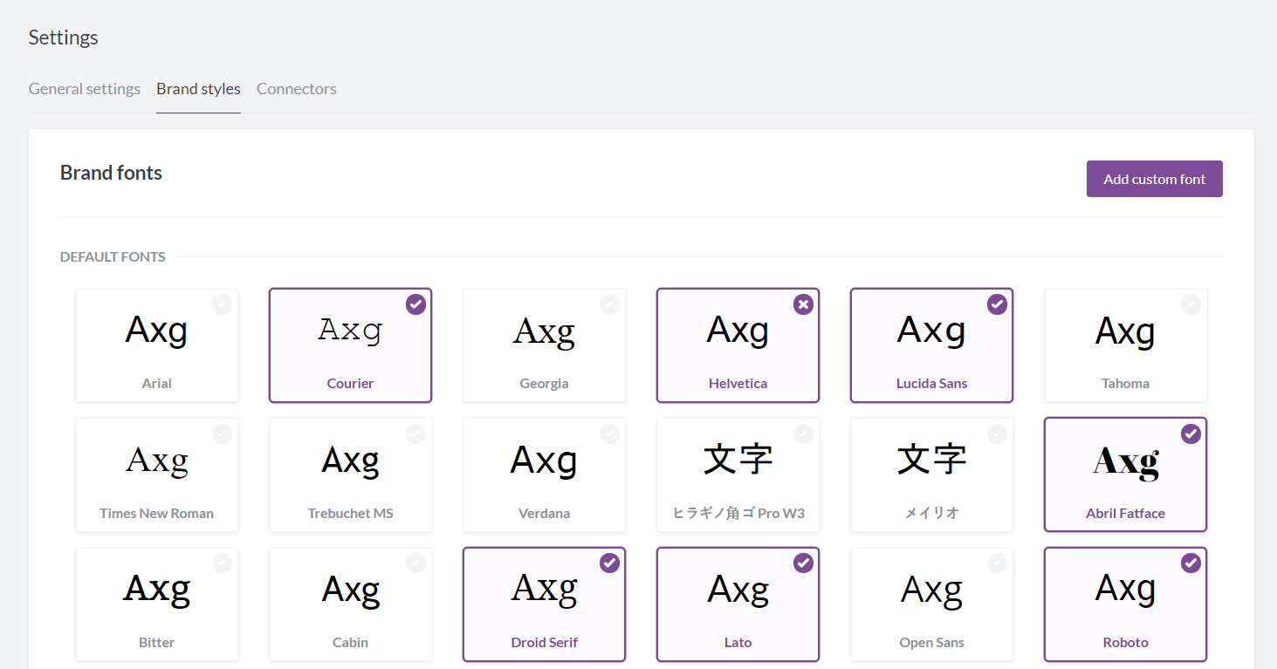Uncheck the Roboto font checkmark
The width and height of the screenshot is (1277, 669).
[1191, 563]
